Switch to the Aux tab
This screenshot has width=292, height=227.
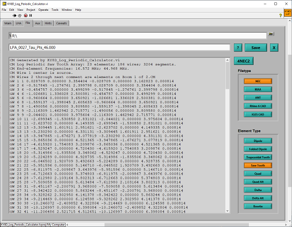pyautogui.click(x=37, y=23)
